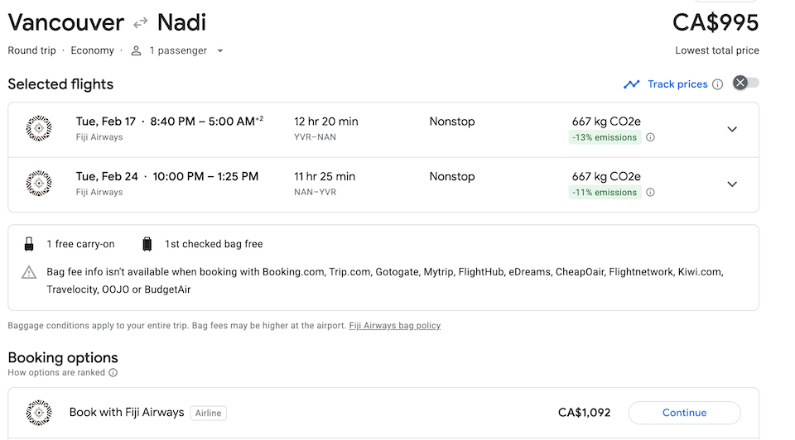Click the info icon next to How options are ranked
795x440 pixels.
[x=113, y=373]
